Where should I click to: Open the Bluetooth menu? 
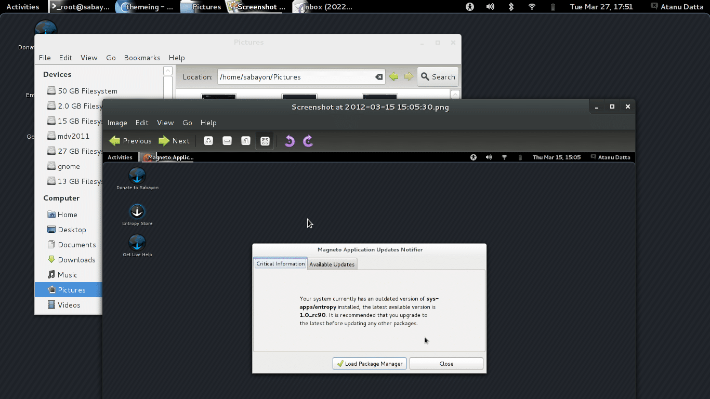pyautogui.click(x=511, y=7)
